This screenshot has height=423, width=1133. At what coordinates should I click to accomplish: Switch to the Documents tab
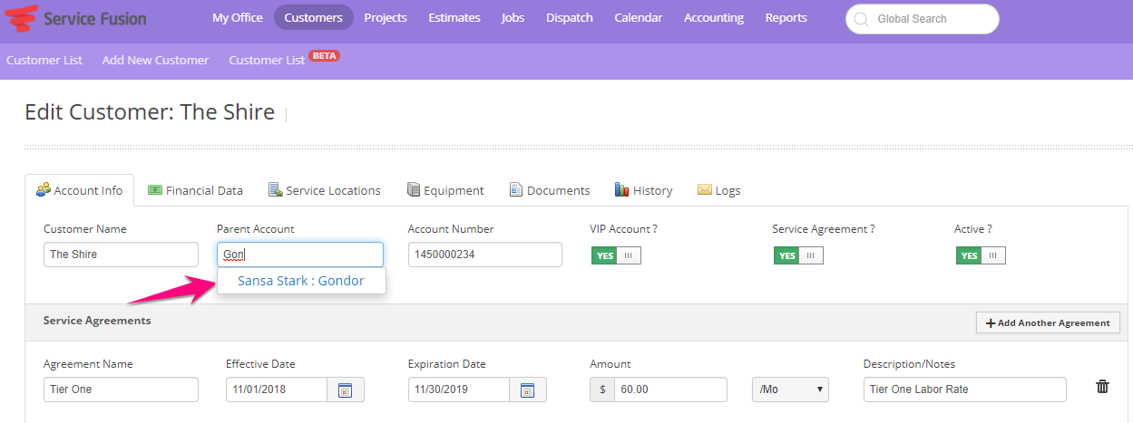(550, 190)
